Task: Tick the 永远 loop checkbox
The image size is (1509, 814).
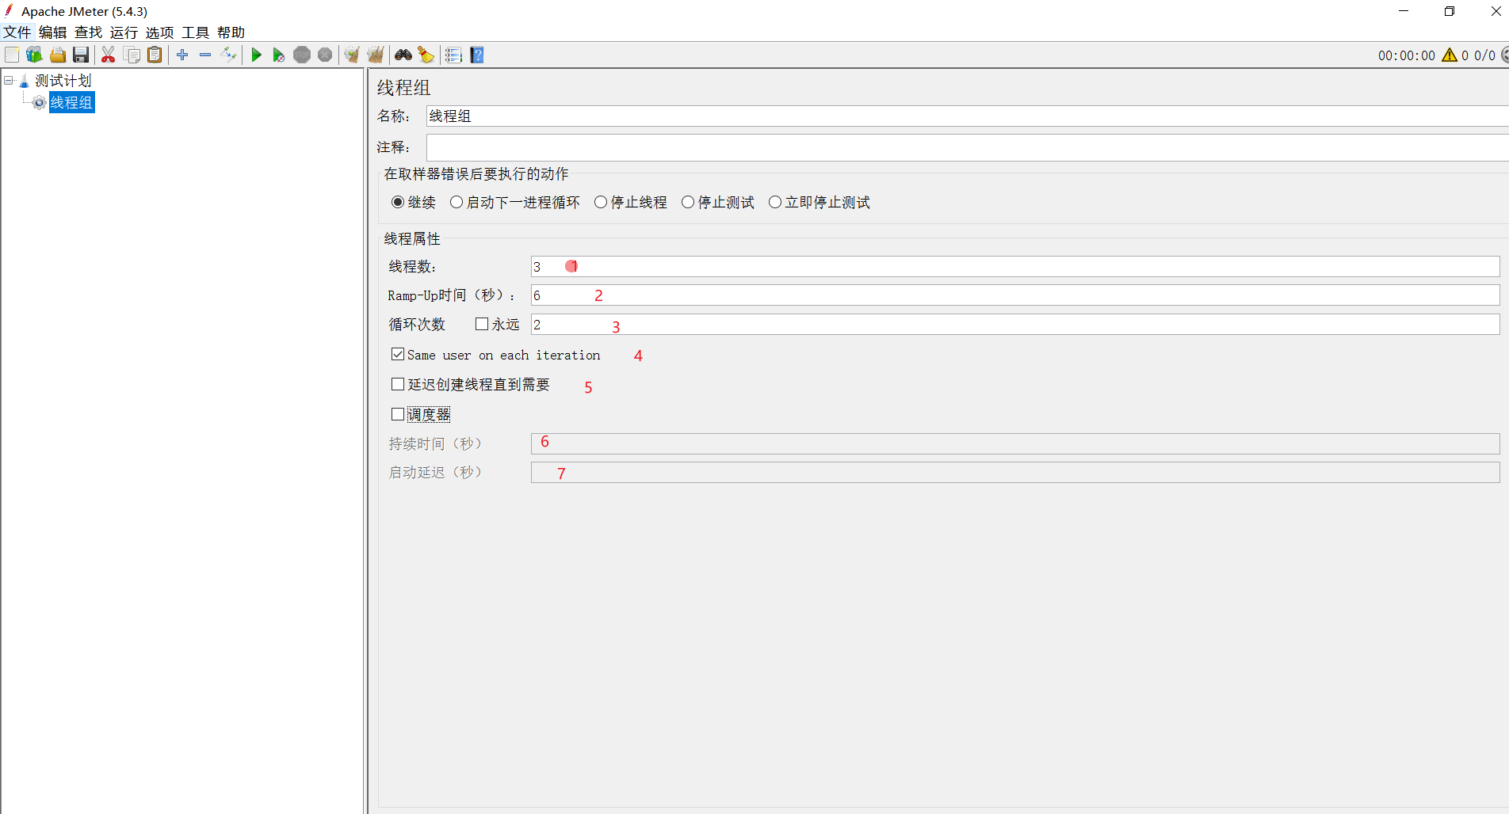Action: point(482,324)
